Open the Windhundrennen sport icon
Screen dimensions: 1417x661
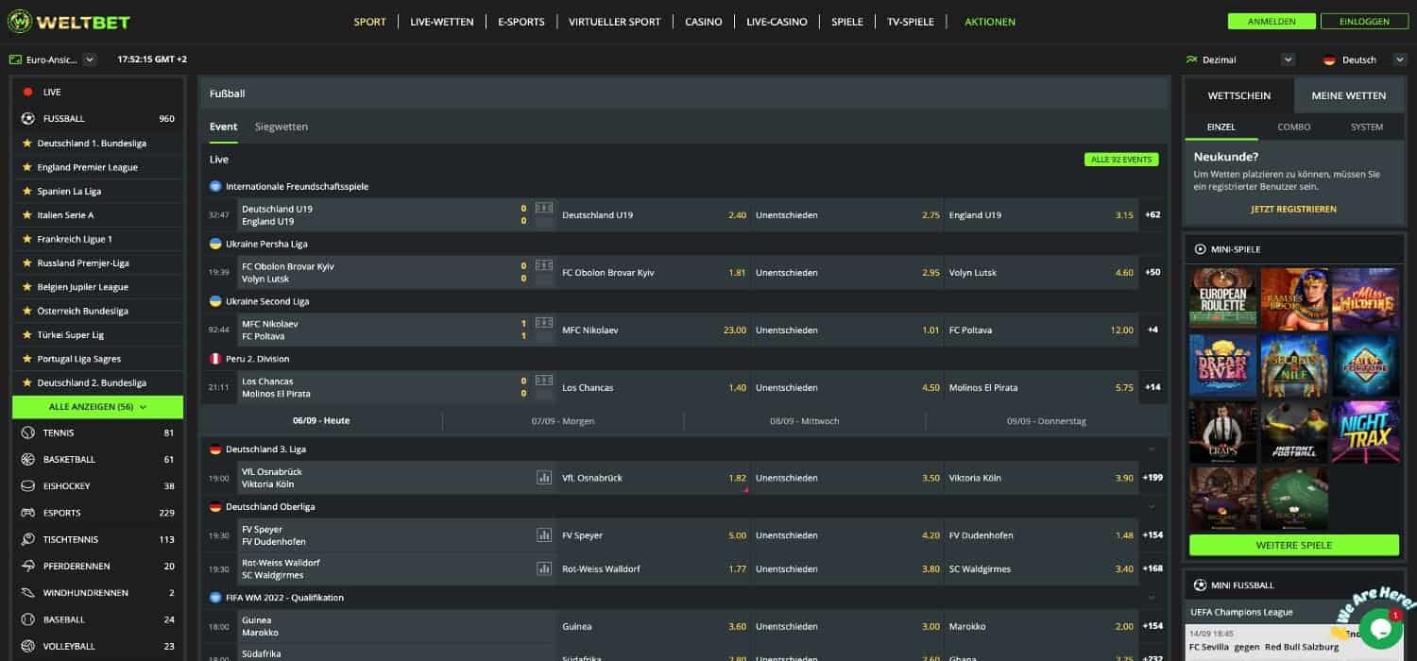(27, 593)
